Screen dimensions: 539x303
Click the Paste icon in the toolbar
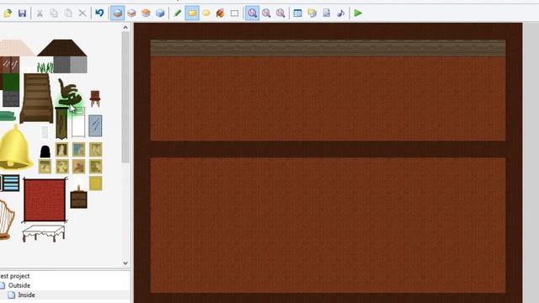[x=68, y=13]
